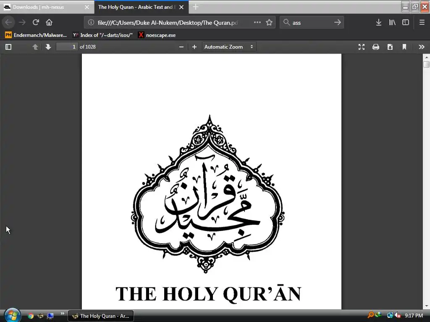
Task: Bookmark this page with the star
Action: (269, 22)
